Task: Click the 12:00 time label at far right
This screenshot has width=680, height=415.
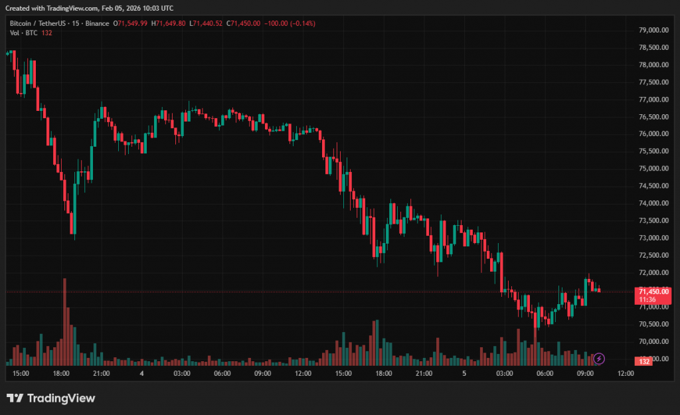Action: [626, 374]
